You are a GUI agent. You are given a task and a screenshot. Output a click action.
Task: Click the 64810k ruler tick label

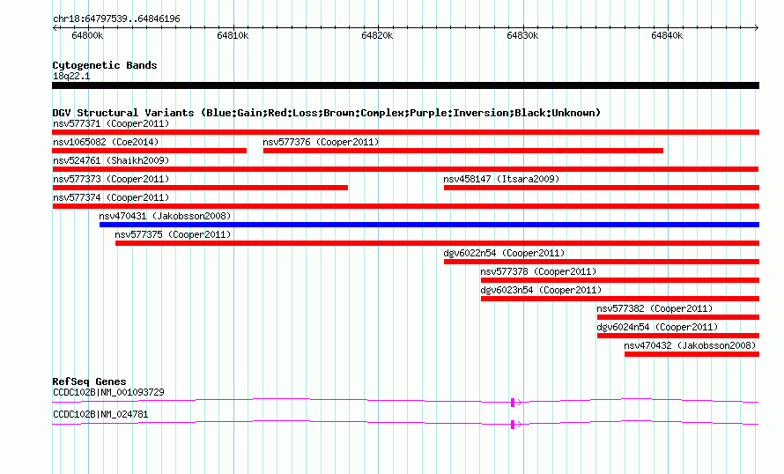(233, 35)
